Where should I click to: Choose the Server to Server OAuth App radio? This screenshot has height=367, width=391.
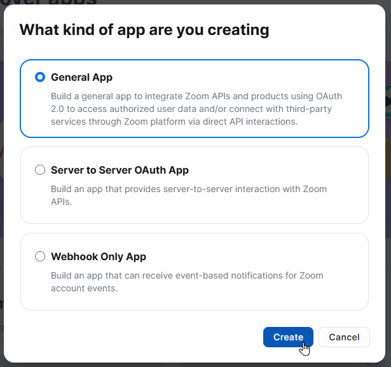tap(40, 170)
